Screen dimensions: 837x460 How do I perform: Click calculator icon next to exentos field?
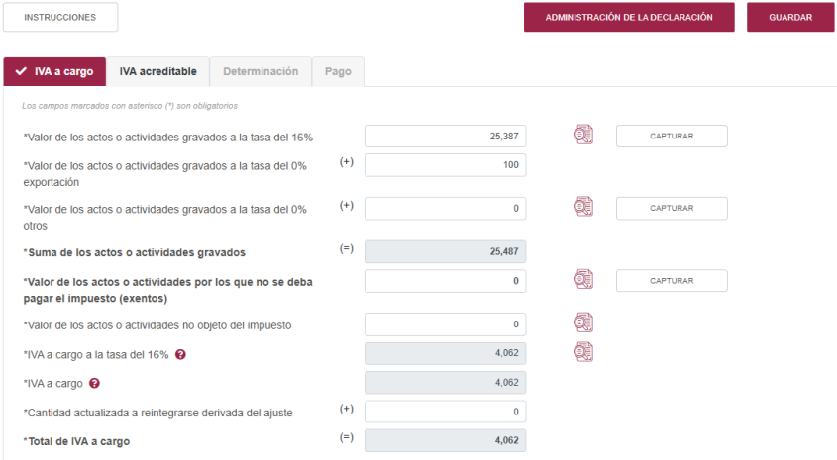pyautogui.click(x=583, y=280)
